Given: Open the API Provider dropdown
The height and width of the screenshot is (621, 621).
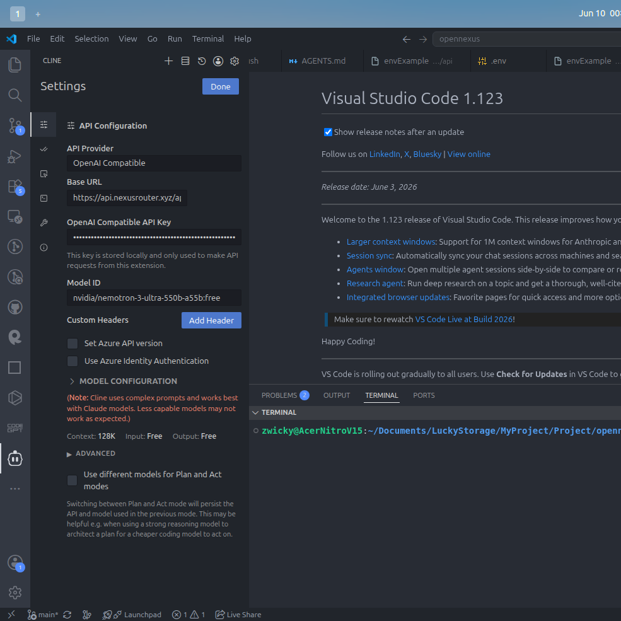Looking at the screenshot, I should 154,163.
